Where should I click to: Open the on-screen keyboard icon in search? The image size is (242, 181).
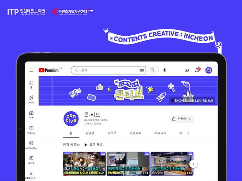pyautogui.click(x=142, y=70)
